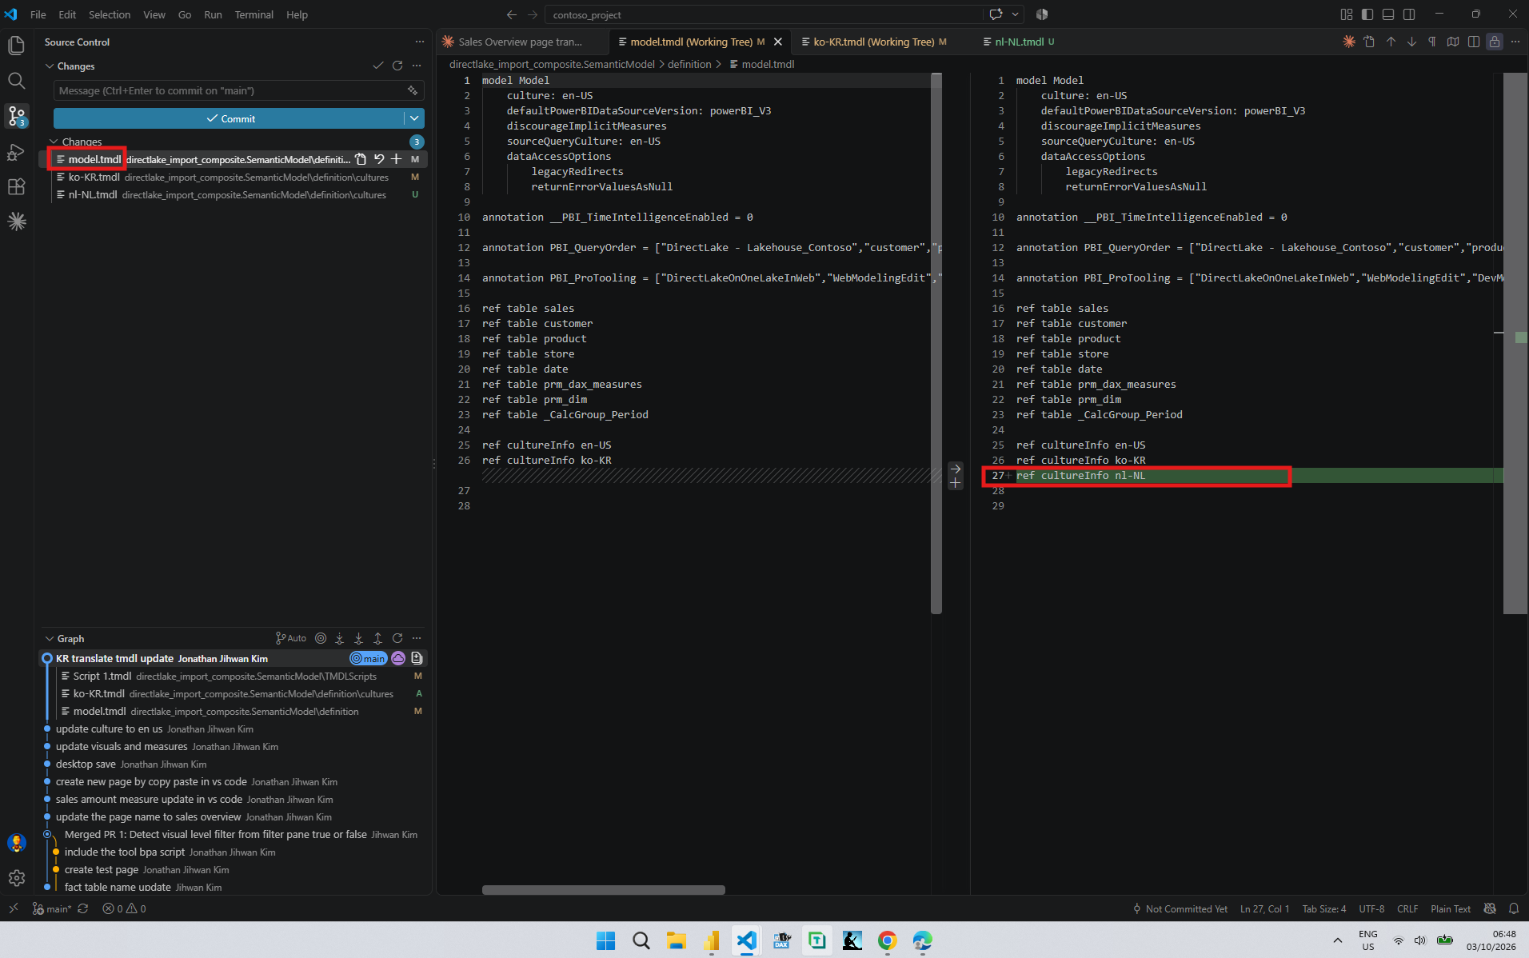Switch to the nl-NL.tmdl tab

[1019, 42]
